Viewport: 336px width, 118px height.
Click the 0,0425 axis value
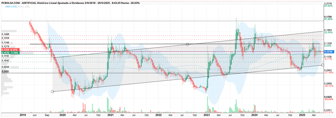click(x=328, y=97)
